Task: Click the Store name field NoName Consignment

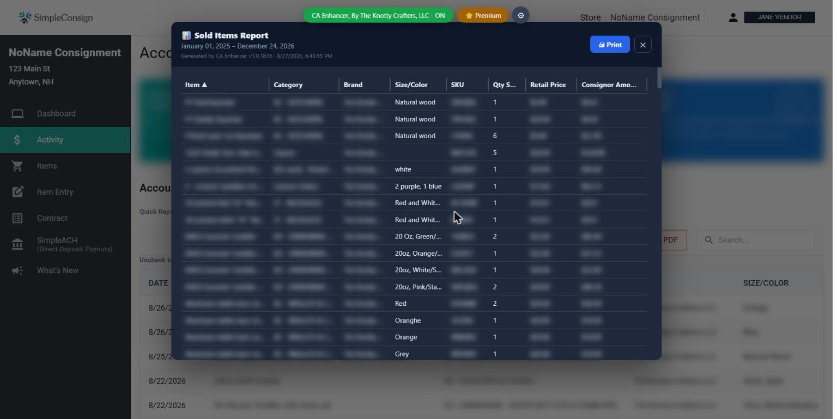Action: [655, 17]
